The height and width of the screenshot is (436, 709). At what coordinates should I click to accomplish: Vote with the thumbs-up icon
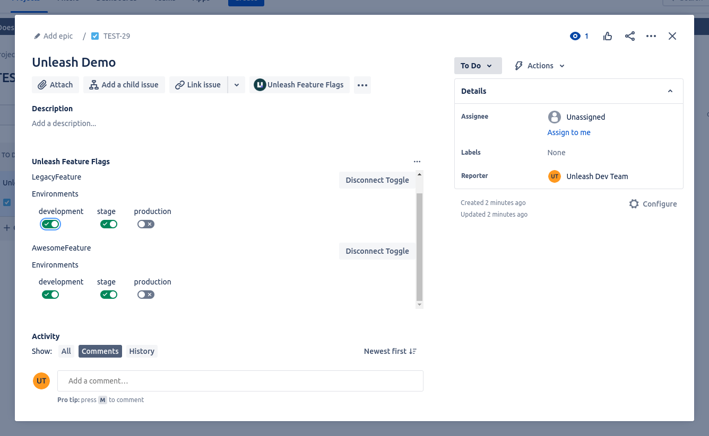608,36
